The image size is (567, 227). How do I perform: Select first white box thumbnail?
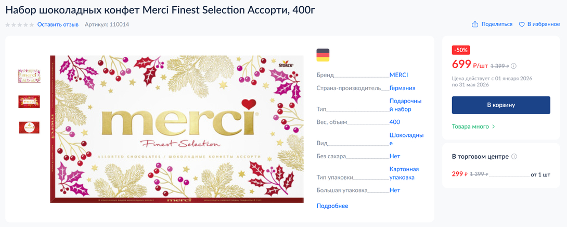pyautogui.click(x=29, y=76)
